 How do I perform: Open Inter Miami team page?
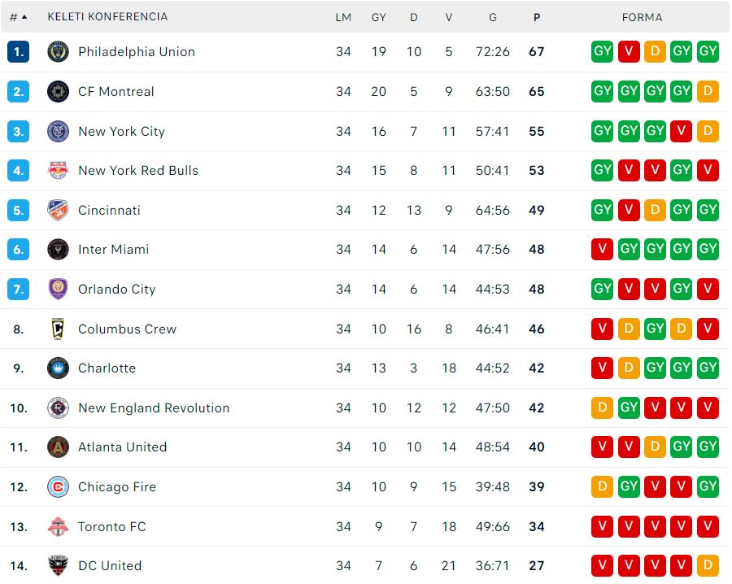[x=113, y=249]
